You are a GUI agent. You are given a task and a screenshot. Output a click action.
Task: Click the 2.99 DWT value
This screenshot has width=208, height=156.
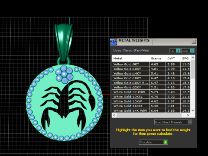pos(171,64)
